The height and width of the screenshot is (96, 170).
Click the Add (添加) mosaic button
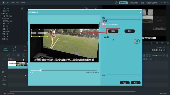(x=113, y=31)
